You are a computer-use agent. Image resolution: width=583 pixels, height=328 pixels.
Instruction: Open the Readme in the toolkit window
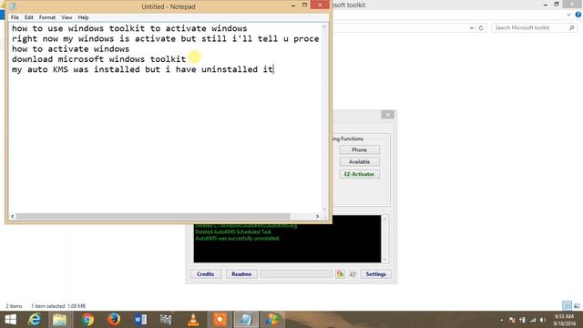[241, 274]
